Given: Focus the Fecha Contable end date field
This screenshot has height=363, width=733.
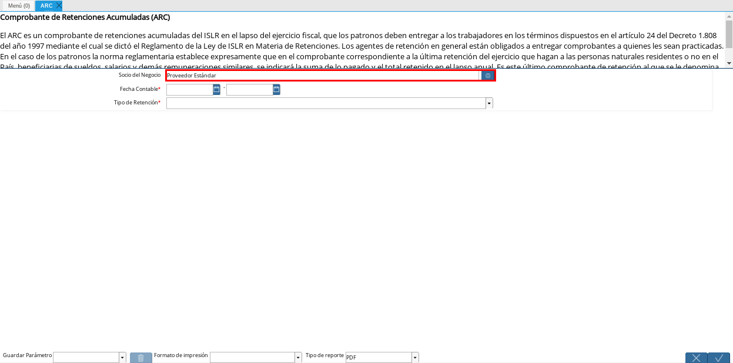Looking at the screenshot, I should tap(249, 90).
